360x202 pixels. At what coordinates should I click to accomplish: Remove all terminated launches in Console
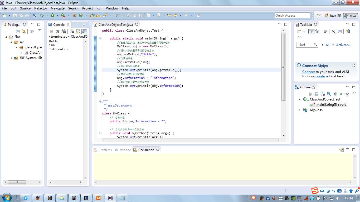click(64, 31)
